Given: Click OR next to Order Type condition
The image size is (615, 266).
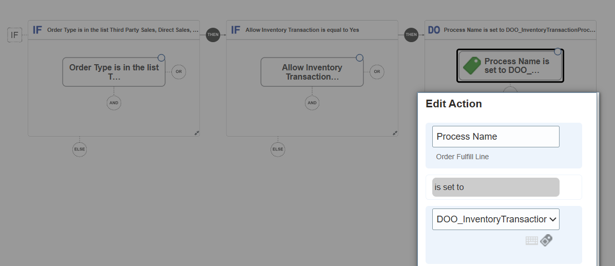Looking at the screenshot, I should coord(179,72).
